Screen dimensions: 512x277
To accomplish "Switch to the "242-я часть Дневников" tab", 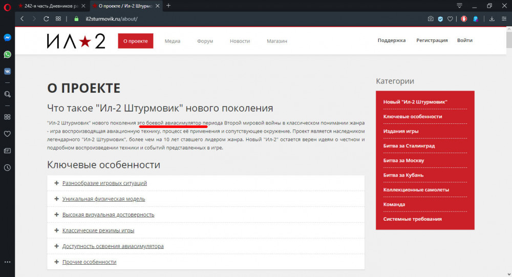I will pyautogui.click(x=51, y=6).
